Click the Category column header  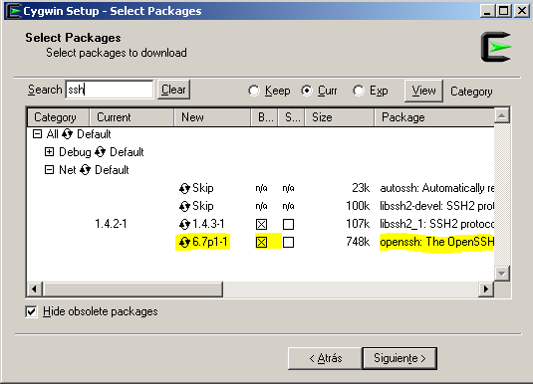pos(58,117)
